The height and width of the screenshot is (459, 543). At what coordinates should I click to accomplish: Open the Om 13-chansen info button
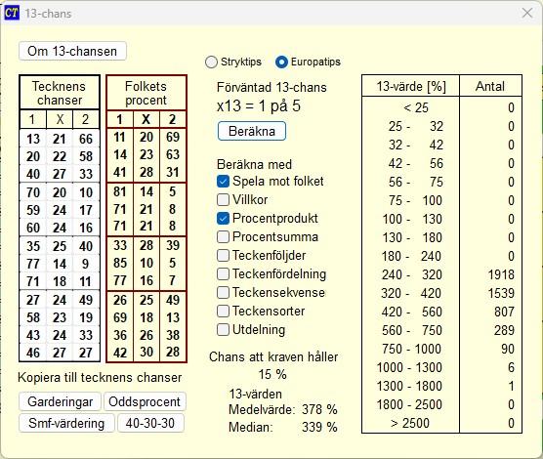coord(72,51)
